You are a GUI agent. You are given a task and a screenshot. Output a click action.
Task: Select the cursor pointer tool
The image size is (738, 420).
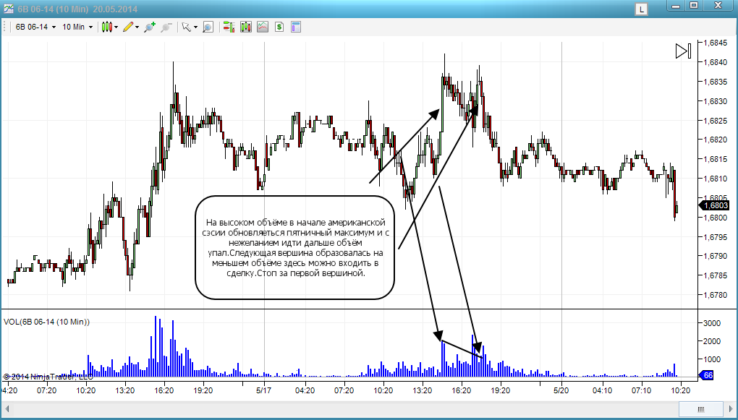187,27
